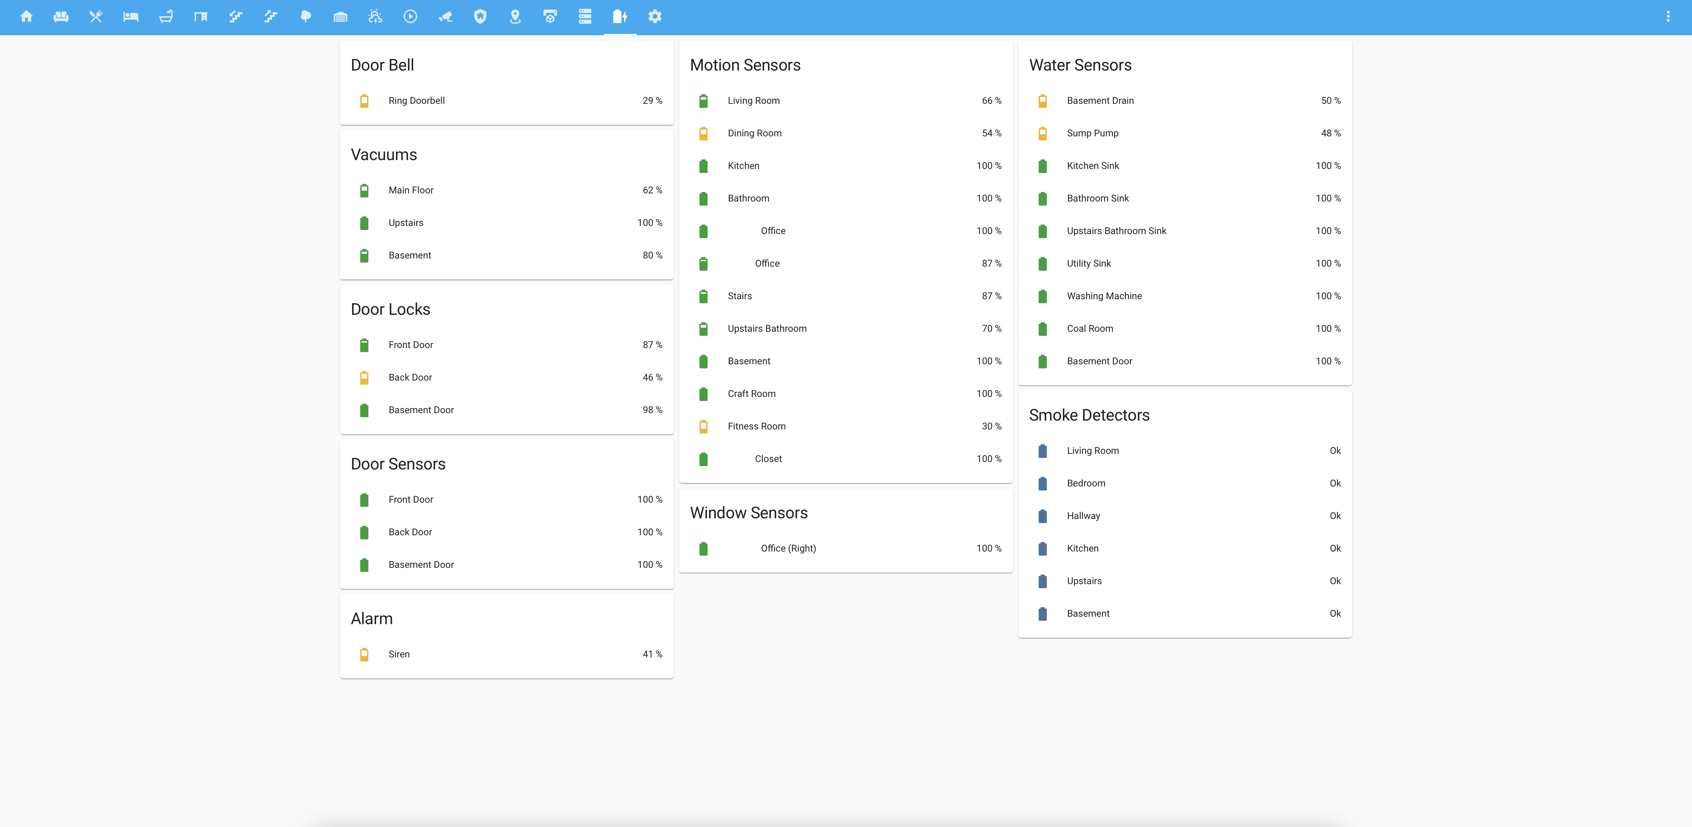Select the stairs-up upstairs tab icon
The height and width of the screenshot is (827, 1692).
(x=271, y=16)
